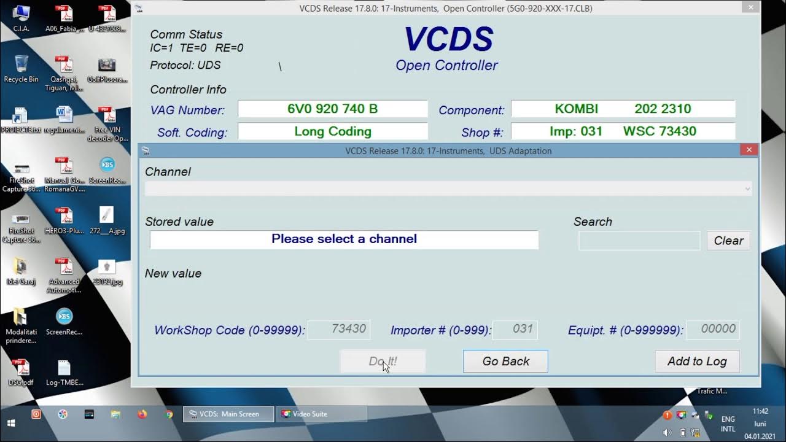Open the regulament Word document icon
Viewport: 786px width, 442px height.
pyautogui.click(x=64, y=119)
